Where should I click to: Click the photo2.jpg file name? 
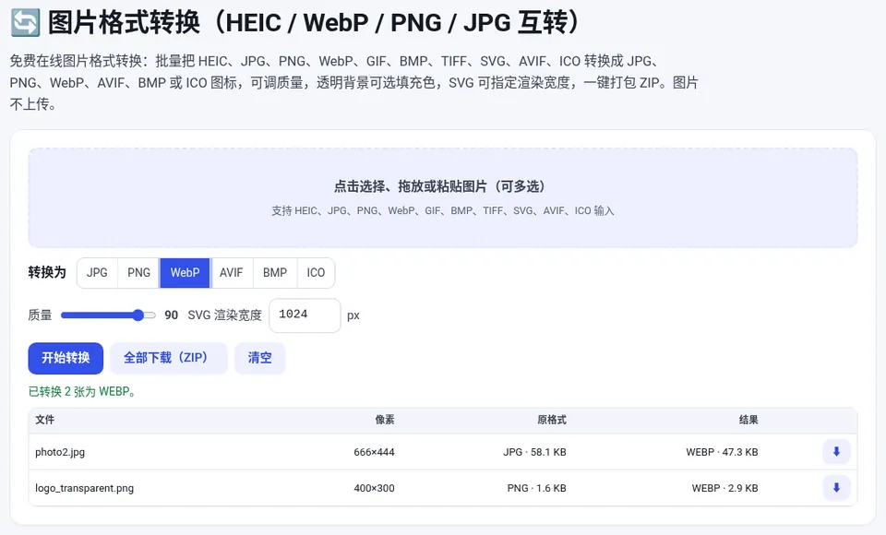click(60, 452)
